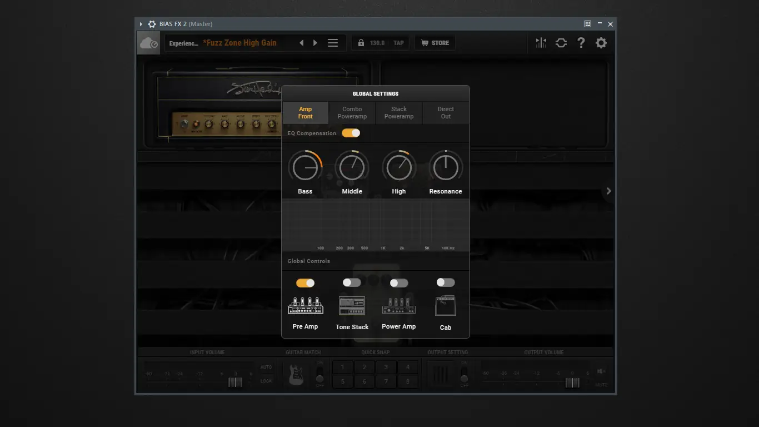Open the STORE button

tap(435, 43)
